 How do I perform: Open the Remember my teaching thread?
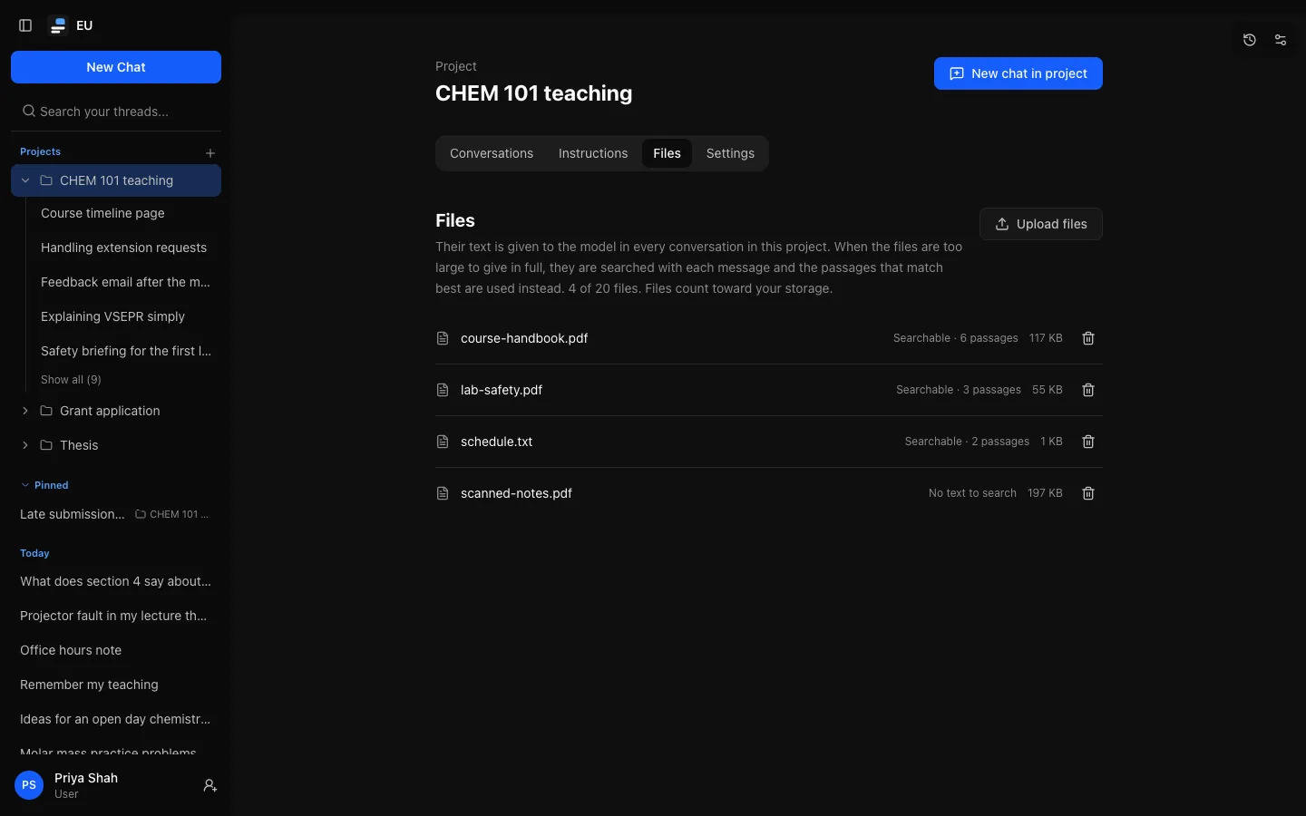(x=116, y=685)
